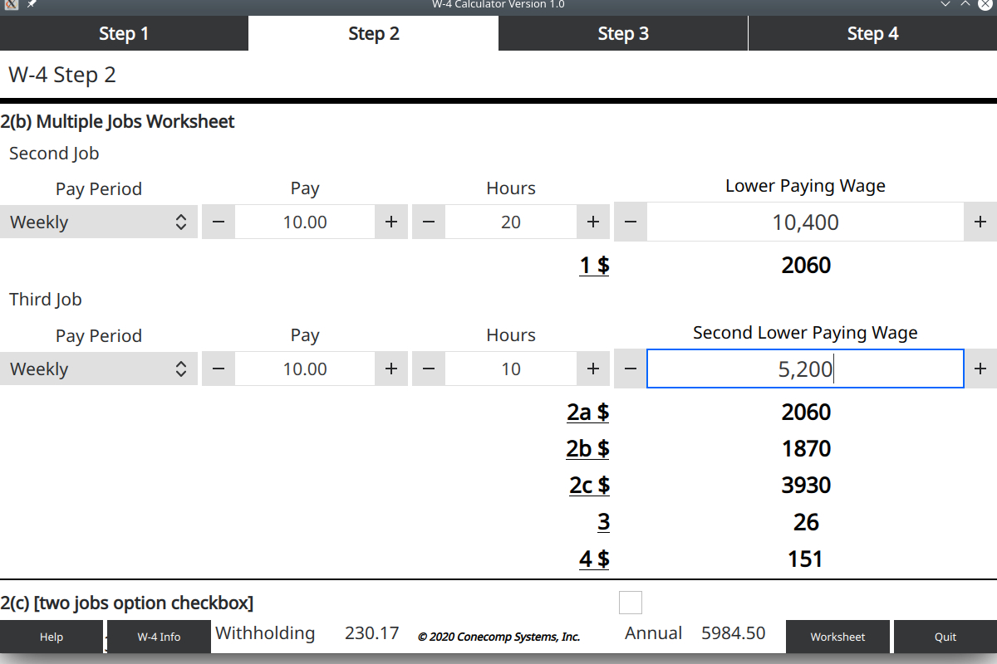Open the Help button
Screen dimensions: 997x664
point(52,637)
